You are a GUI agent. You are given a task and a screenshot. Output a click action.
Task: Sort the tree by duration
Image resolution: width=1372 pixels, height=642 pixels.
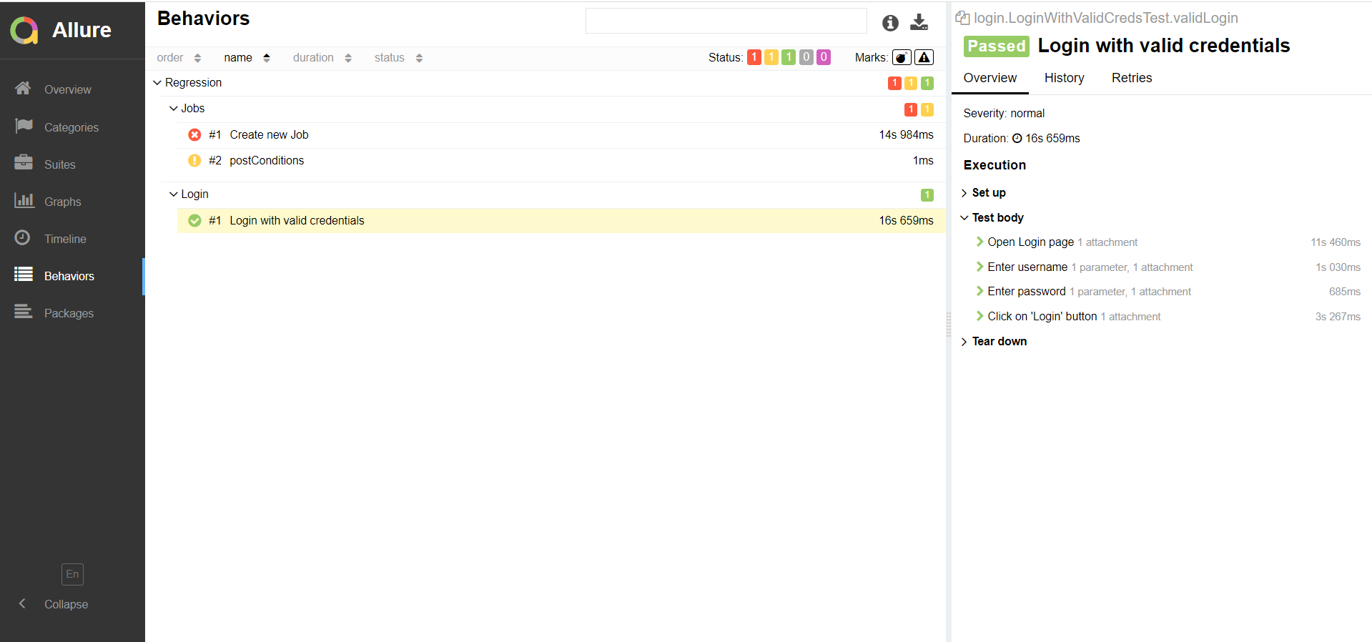[322, 58]
